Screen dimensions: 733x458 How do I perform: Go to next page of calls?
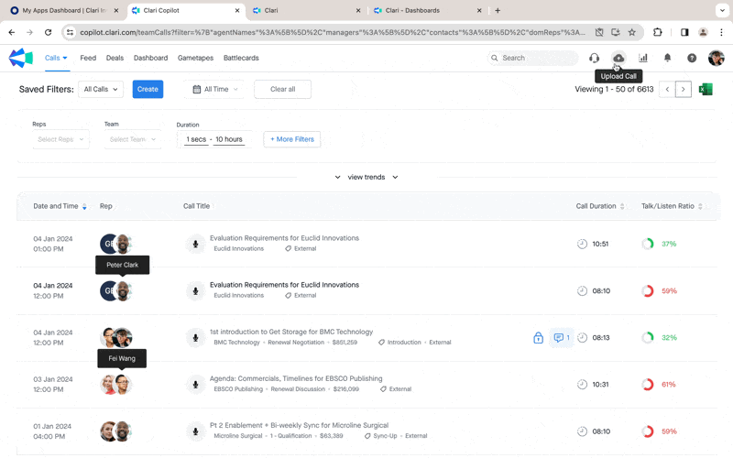683,89
